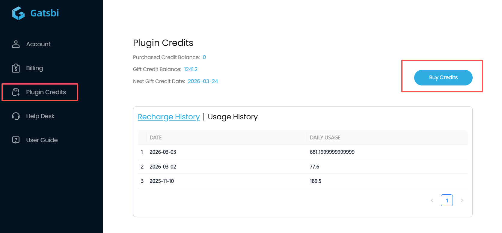
Task: Navigate to Account via the sidebar menu
Action: click(38, 44)
